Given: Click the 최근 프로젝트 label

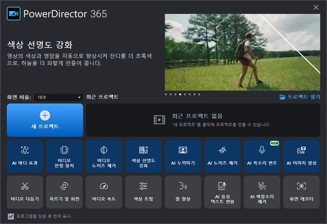Looking at the screenshot, I should pos(102,97).
